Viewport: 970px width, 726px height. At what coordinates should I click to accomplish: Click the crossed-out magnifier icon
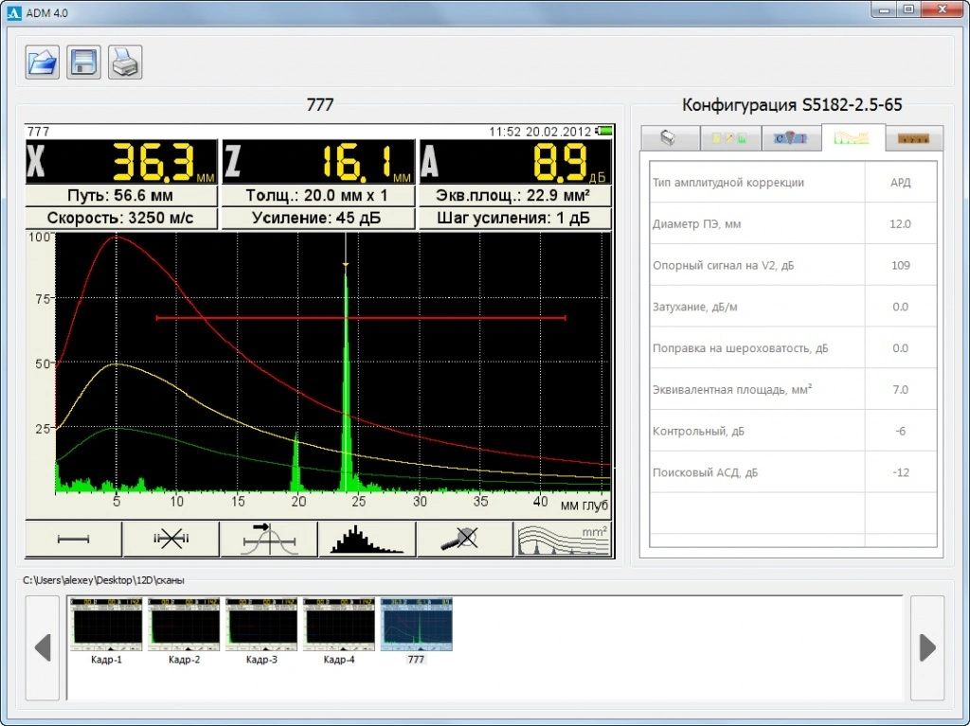point(465,539)
